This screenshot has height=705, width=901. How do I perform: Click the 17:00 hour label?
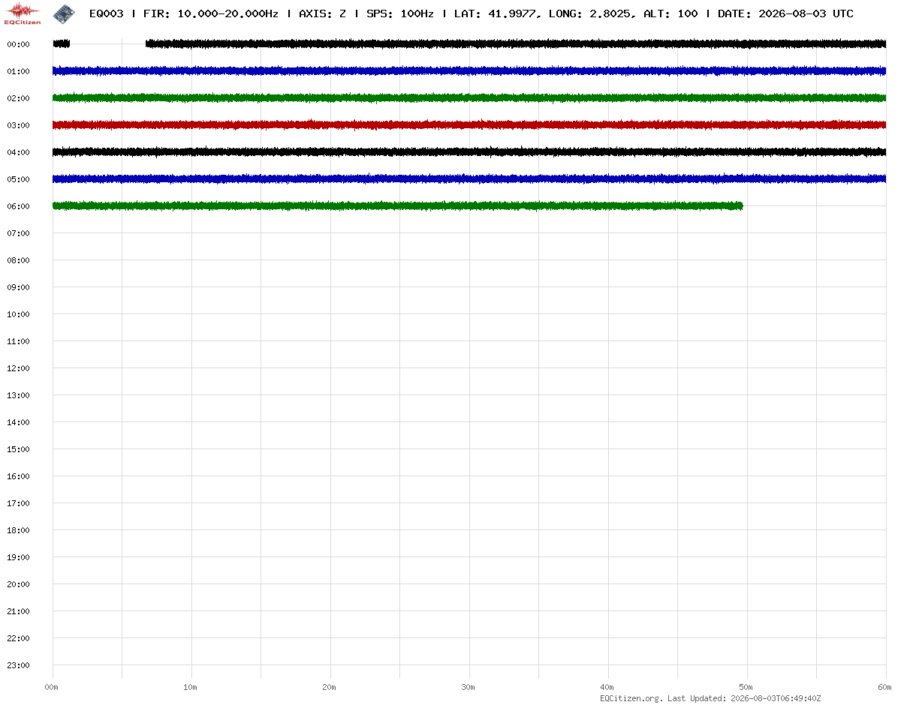click(x=18, y=503)
